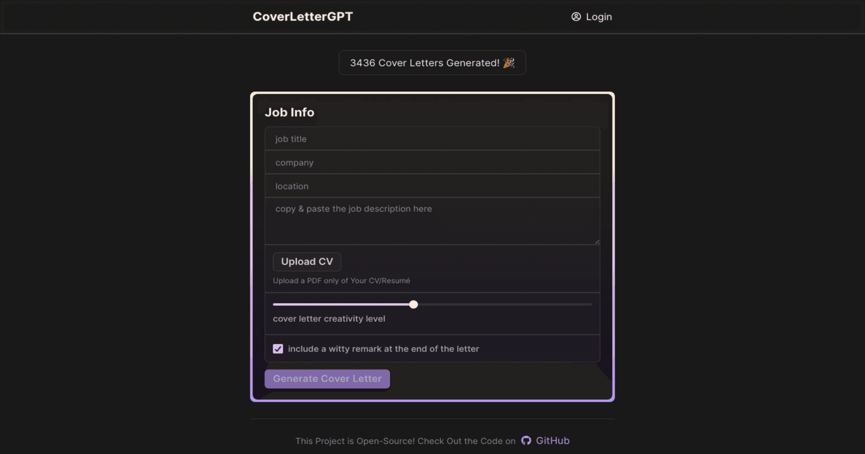Click the CoverLetterGPT logo

tap(303, 17)
